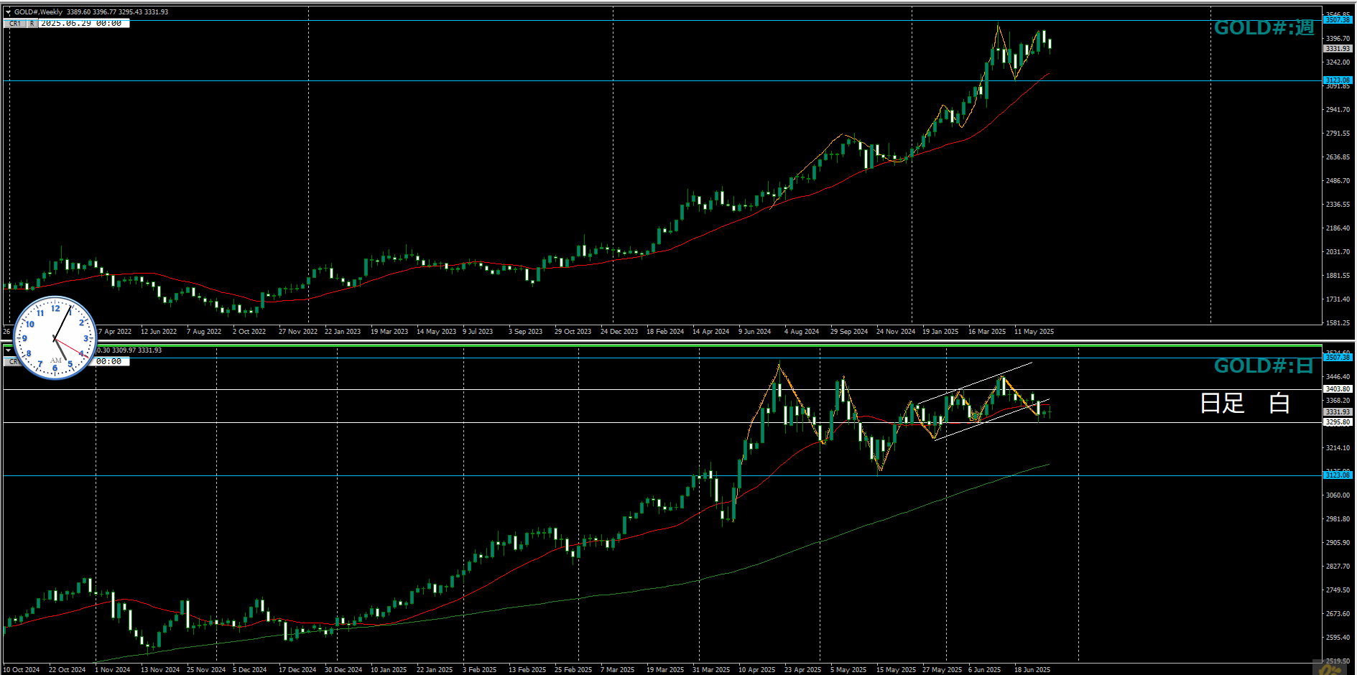Click the 3403.80 price tag on daily chart
This screenshot has height=675, width=1357.
click(x=1338, y=389)
